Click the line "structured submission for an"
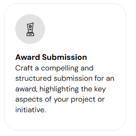 pos(65,78)
